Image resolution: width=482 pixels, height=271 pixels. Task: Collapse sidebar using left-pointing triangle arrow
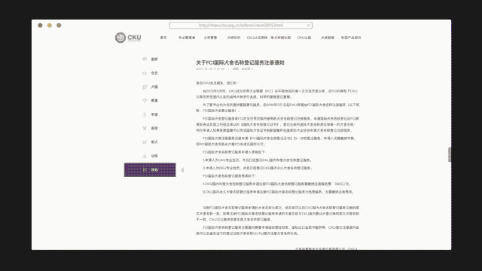tap(182, 170)
